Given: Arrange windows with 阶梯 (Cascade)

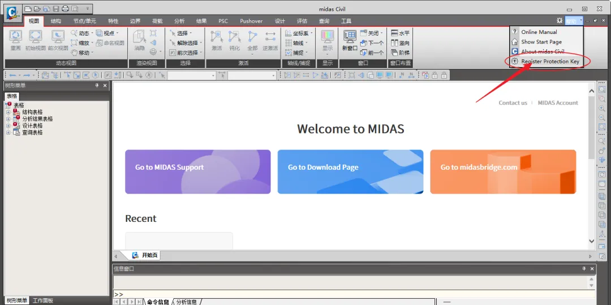Looking at the screenshot, I should click(x=400, y=53).
